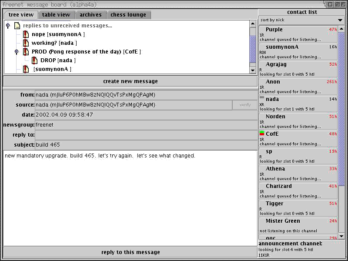The height and width of the screenshot is (261, 348).
Task: Click the message icon next to 'DROP [nada]'
Action: pos(34,60)
